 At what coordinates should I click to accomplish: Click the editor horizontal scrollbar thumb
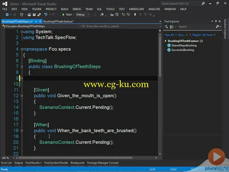click(75, 158)
